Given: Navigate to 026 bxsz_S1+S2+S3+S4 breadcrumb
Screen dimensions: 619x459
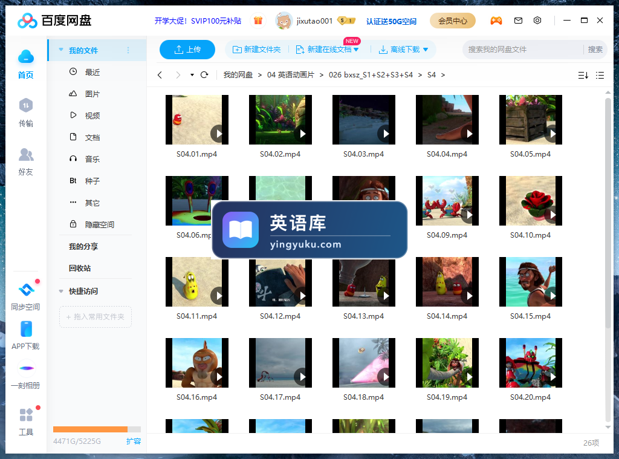Looking at the screenshot, I should pos(371,75).
